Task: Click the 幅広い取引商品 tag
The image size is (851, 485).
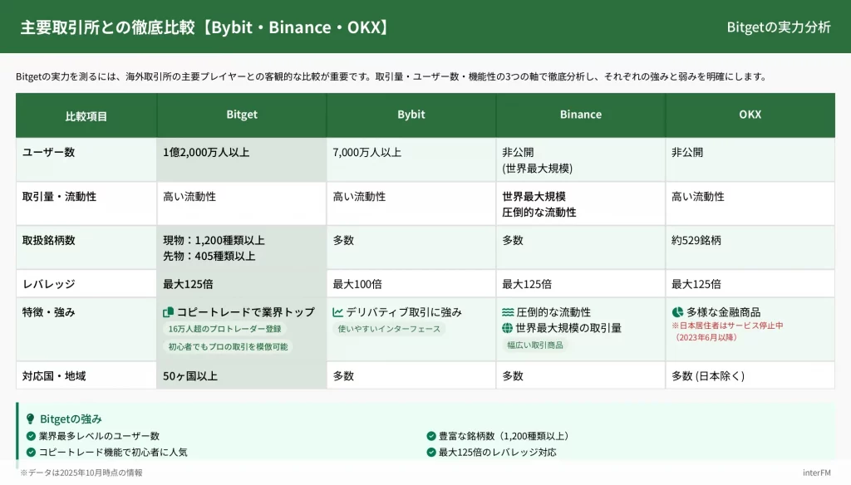Action: tap(535, 345)
